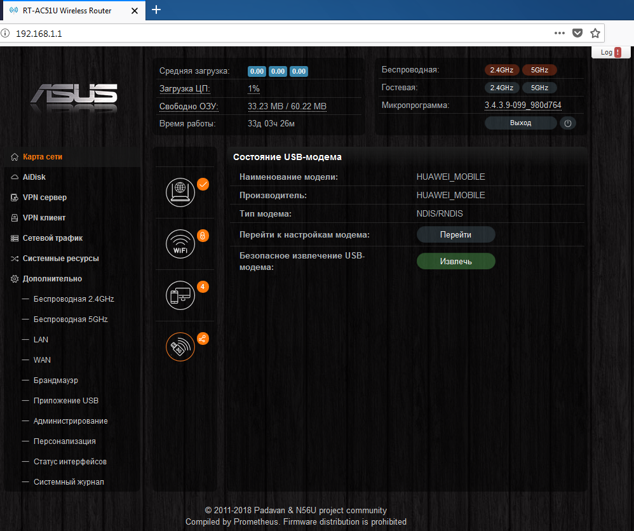
Task: Open the Log dropdown panel
Action: (610, 52)
